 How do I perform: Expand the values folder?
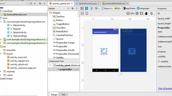coord(1,75)
